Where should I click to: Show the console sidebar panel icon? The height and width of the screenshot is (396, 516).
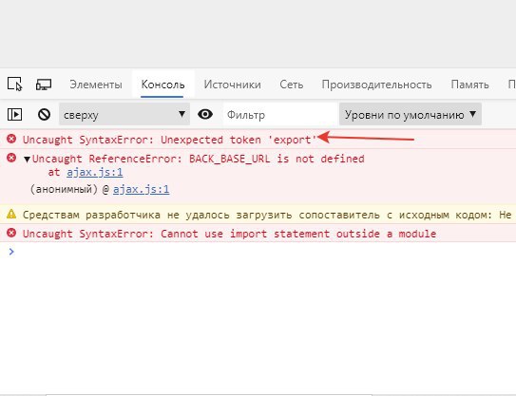(15, 115)
